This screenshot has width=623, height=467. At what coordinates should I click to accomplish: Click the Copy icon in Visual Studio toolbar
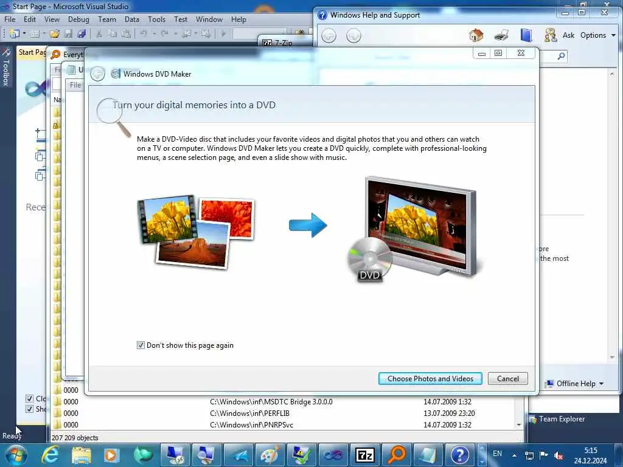(113, 34)
